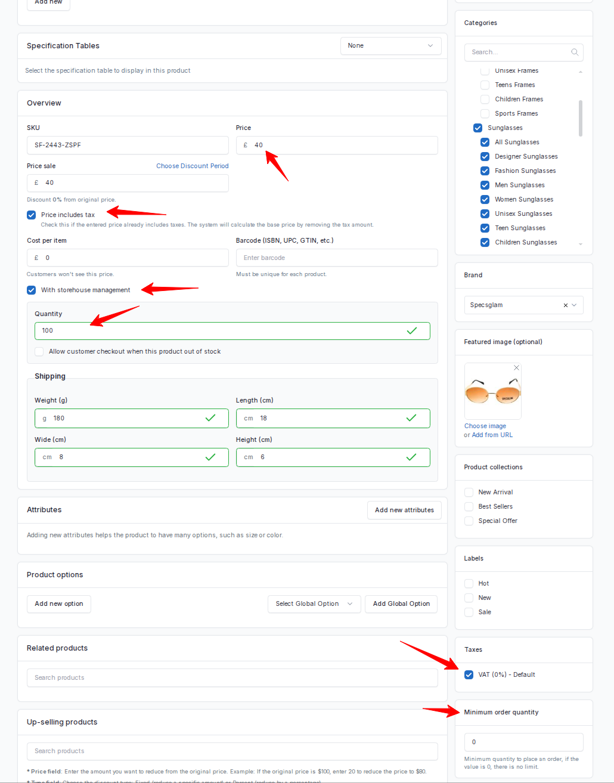614x783 pixels.
Task: Click Add new option button
Action: [59, 604]
